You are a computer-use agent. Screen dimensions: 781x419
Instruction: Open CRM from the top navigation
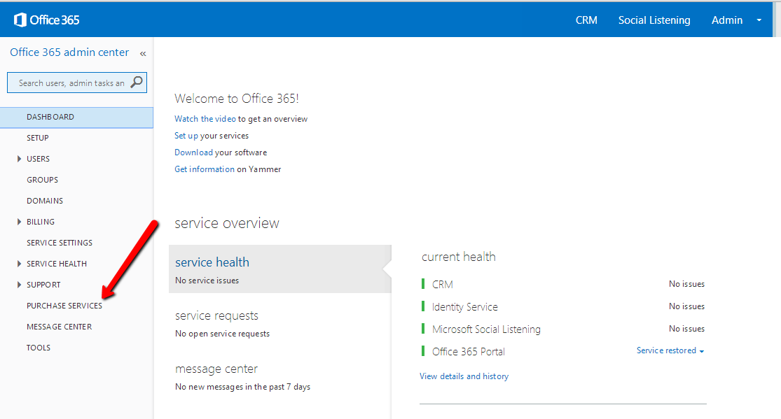pos(586,20)
